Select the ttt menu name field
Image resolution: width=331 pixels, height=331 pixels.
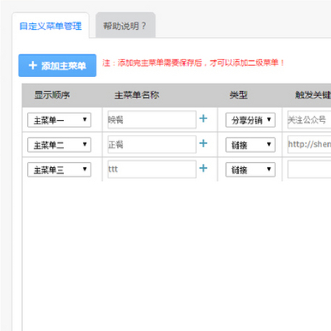tap(152, 169)
